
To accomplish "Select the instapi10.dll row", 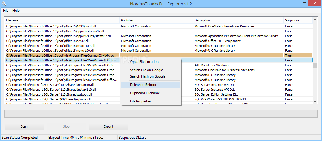I will click(x=158, y=85).
